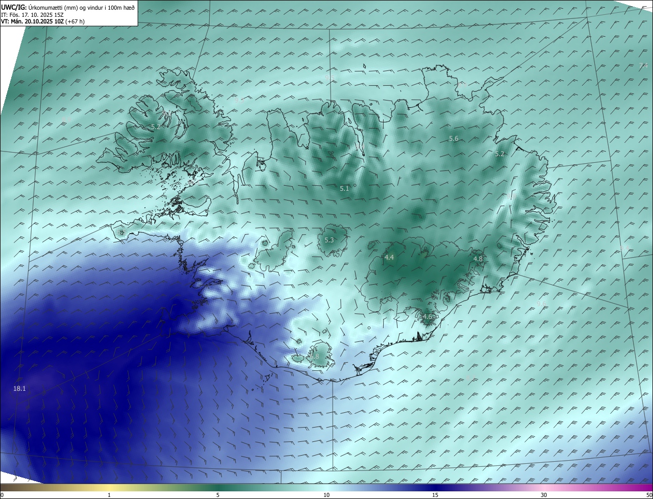This screenshot has height=499, width=653.
Task: Click the colorbar tick label '30'
Action: click(544, 495)
